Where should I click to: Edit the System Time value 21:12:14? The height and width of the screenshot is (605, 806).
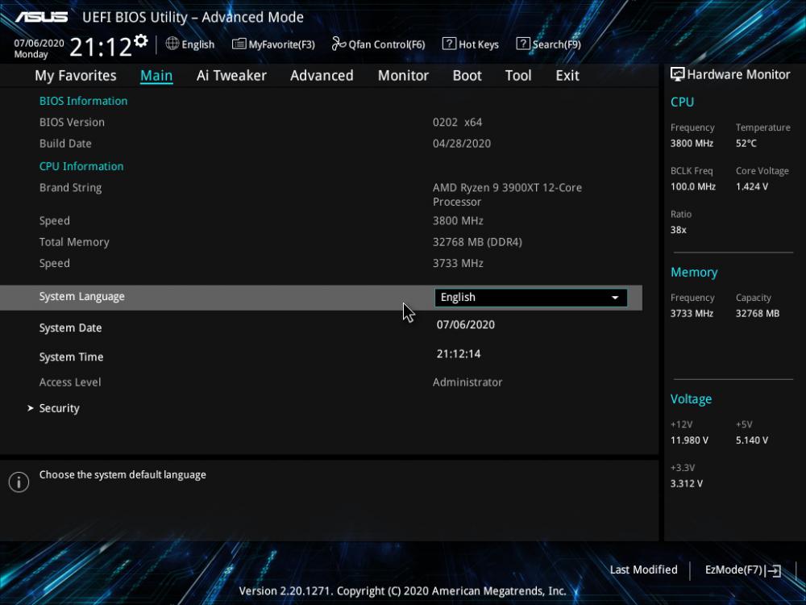[459, 354]
